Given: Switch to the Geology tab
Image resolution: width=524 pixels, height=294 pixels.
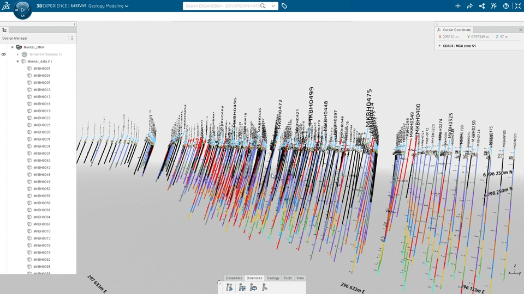Looking at the screenshot, I should click(273, 278).
